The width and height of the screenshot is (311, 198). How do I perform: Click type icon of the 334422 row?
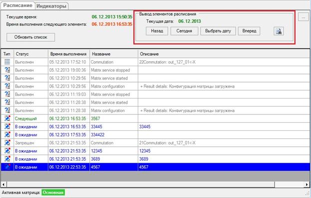point(7,134)
